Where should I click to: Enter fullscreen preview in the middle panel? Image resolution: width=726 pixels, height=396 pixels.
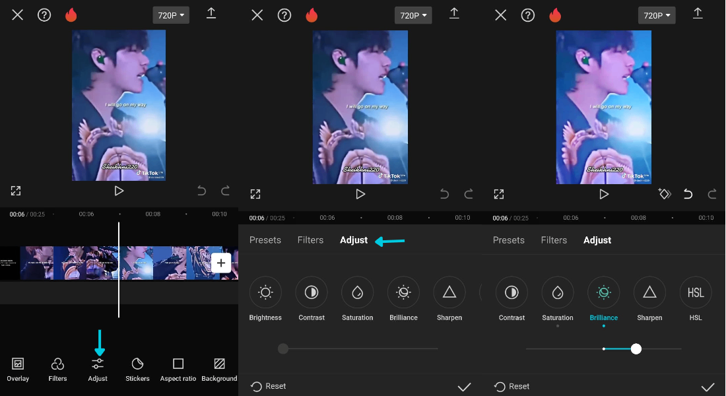tap(255, 194)
